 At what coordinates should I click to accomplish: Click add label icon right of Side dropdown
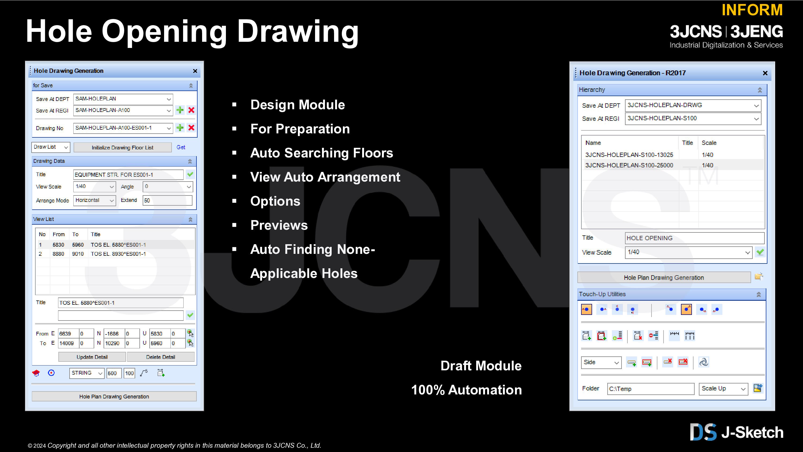(631, 363)
